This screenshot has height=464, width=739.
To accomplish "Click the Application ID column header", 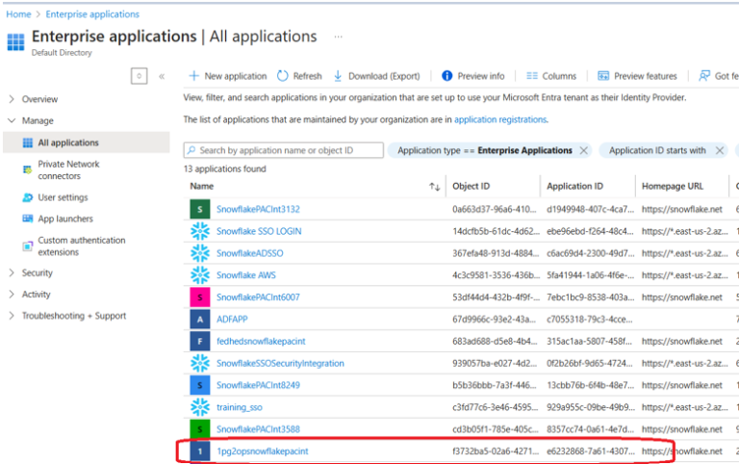I will [574, 186].
